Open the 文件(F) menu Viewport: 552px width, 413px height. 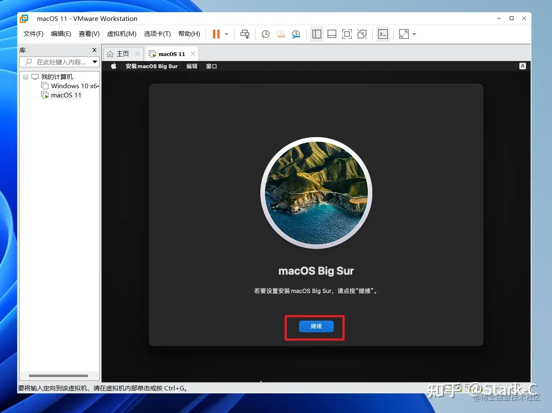click(34, 34)
